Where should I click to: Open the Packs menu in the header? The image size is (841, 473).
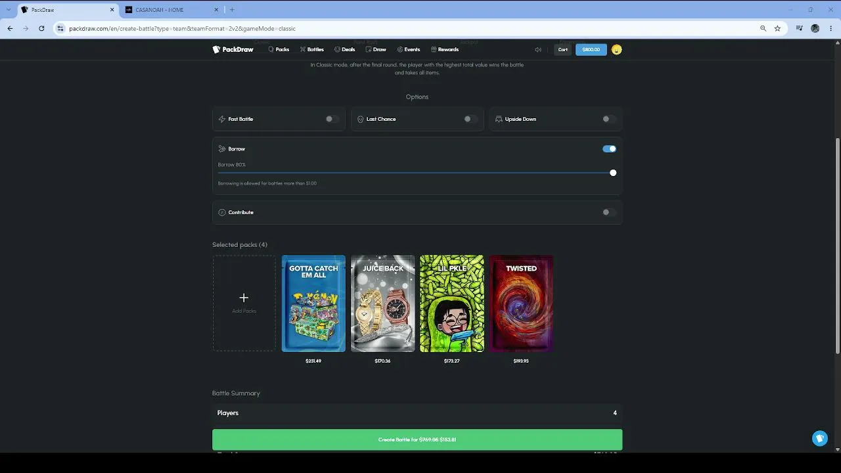click(279, 49)
